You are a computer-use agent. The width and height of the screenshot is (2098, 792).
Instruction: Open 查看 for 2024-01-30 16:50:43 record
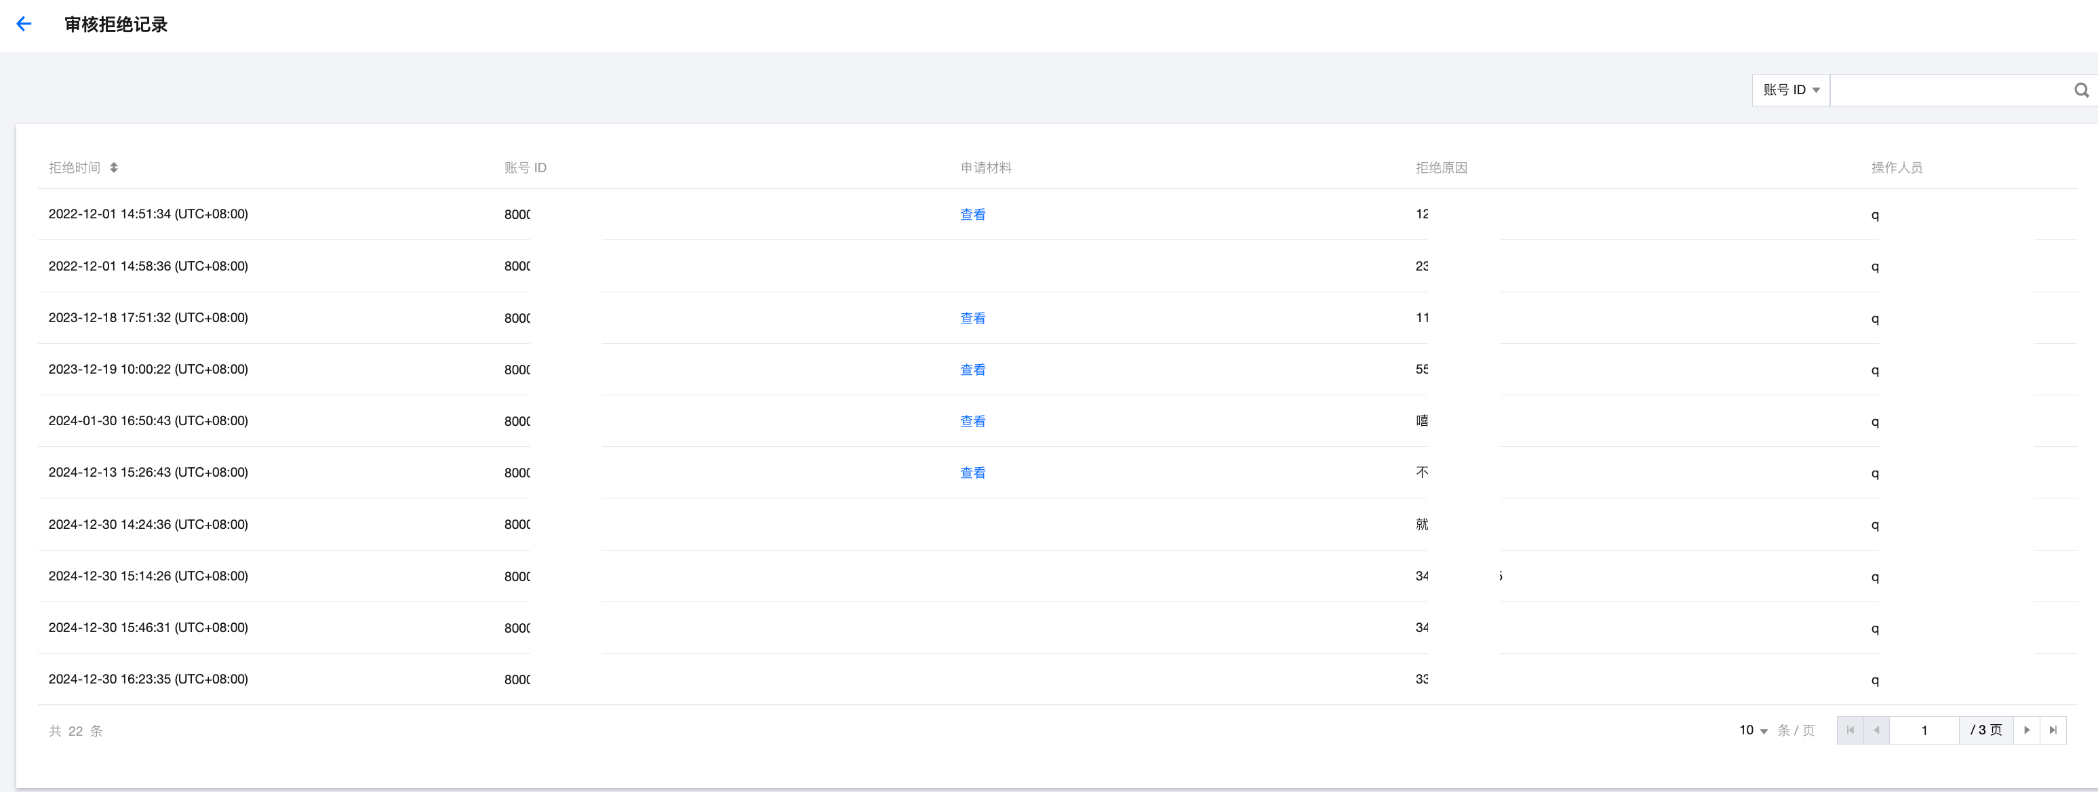972,421
